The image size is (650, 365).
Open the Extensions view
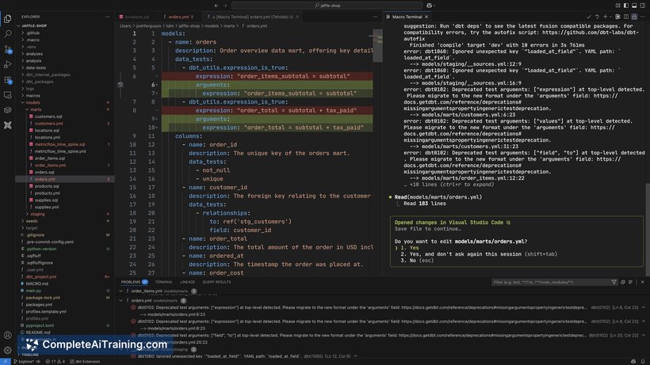[7, 79]
